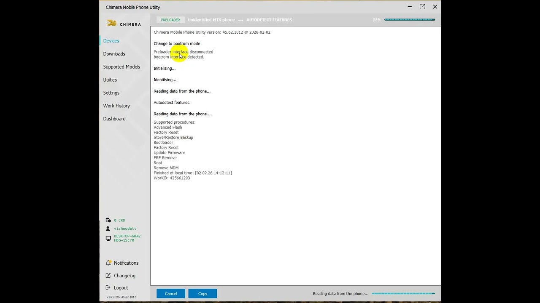Close the Chimera Mobile Phone Utility window
The image size is (540, 303).
[435, 7]
